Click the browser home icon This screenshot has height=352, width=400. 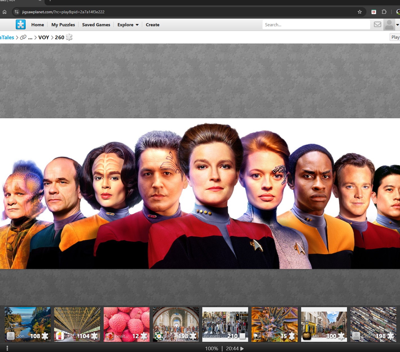[x=5, y=12]
